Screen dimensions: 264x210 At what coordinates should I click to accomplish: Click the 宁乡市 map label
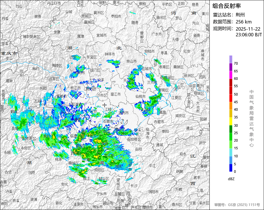tap(101, 194)
